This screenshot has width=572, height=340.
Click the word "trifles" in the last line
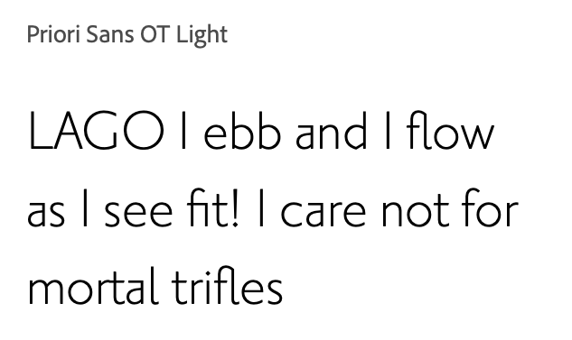coord(228,286)
